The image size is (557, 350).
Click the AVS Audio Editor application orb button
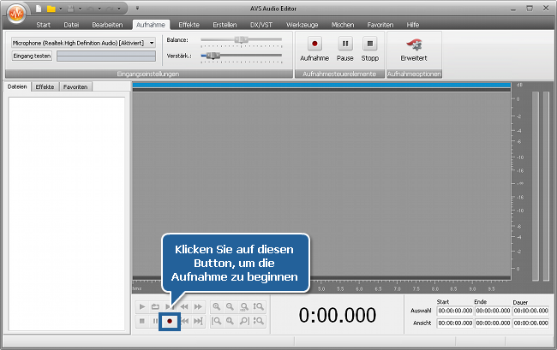pos(15,14)
